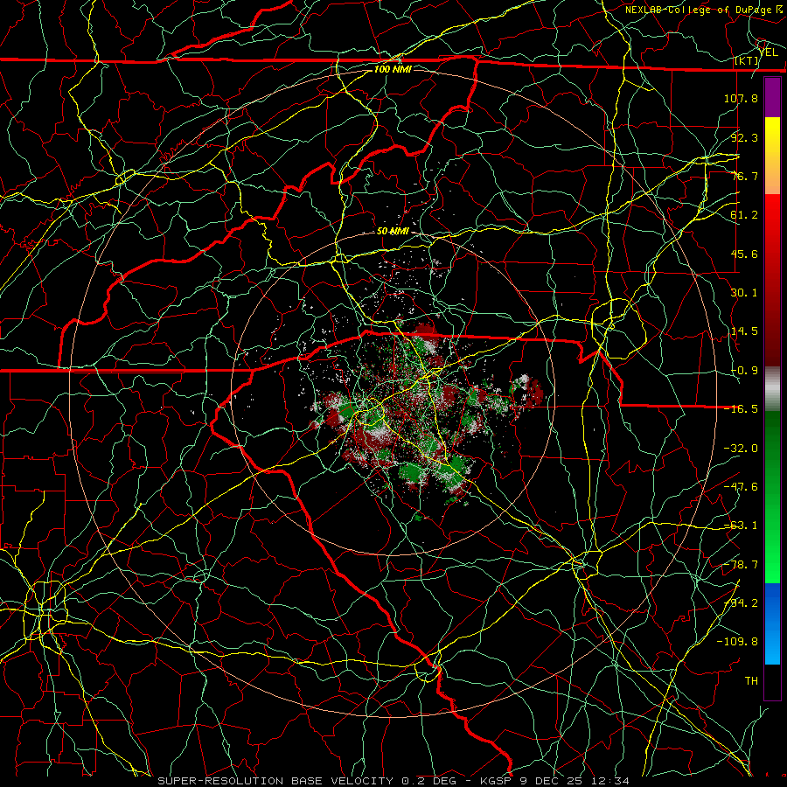
Task: Click the 76.7 value on velocity scale
Action: tap(744, 176)
